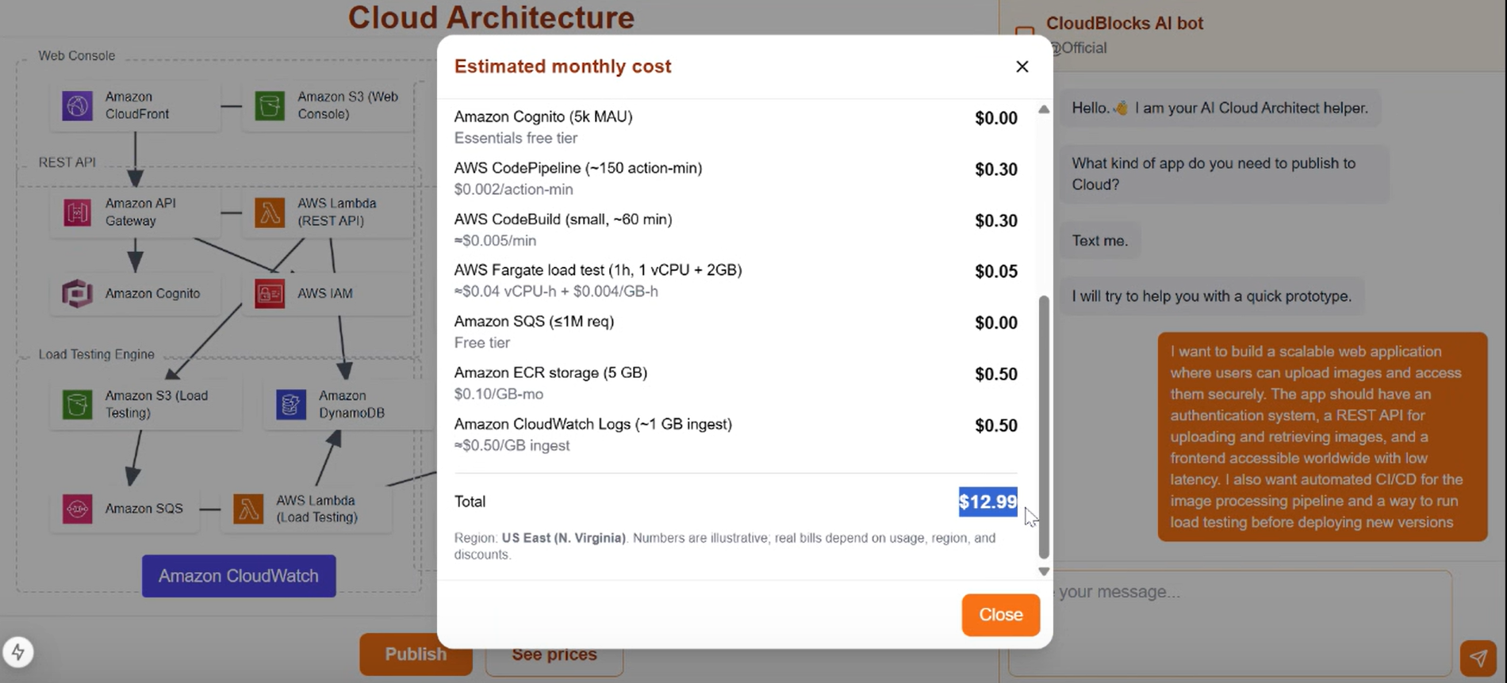Image resolution: width=1507 pixels, height=683 pixels.
Task: Close the cost dialog with X icon
Action: point(1022,67)
